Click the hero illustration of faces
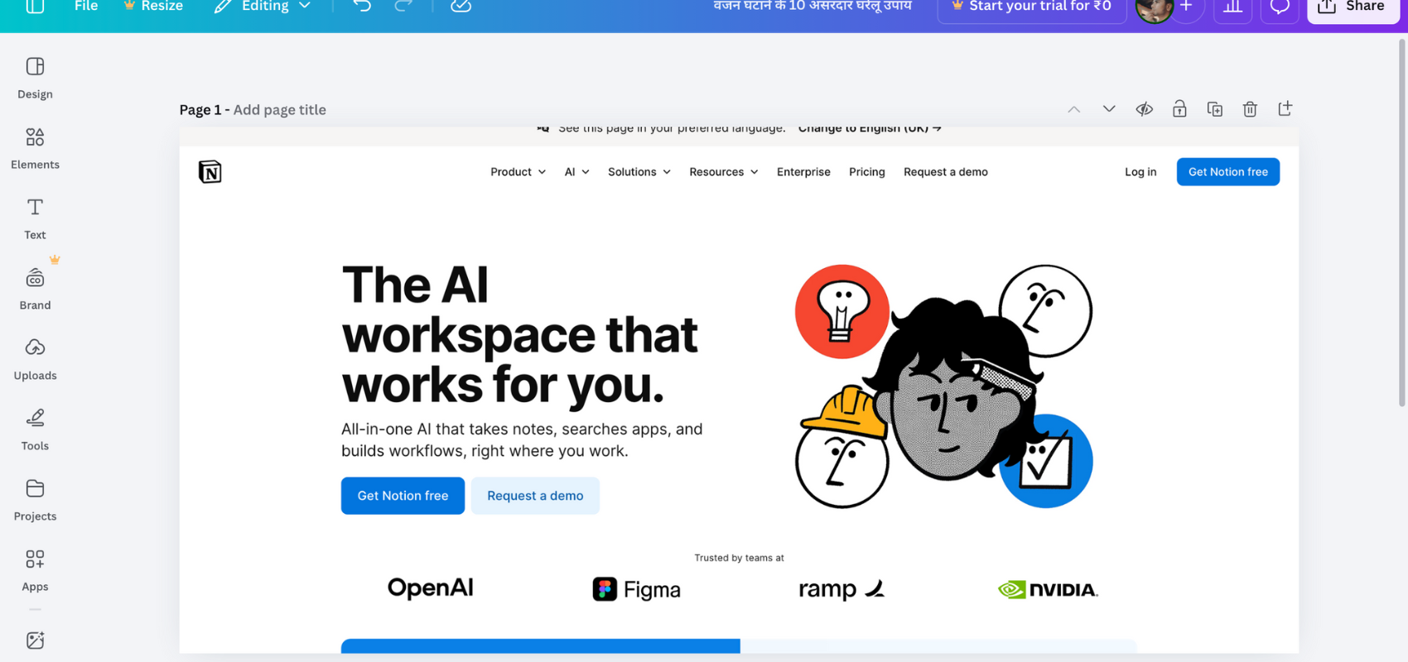Viewport: 1408px width, 662px height. [x=943, y=386]
